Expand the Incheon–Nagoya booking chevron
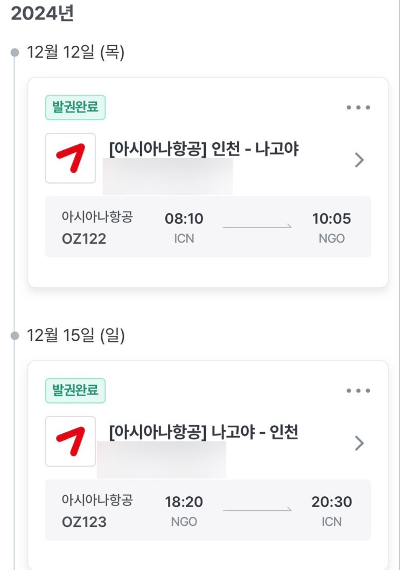 pos(360,160)
